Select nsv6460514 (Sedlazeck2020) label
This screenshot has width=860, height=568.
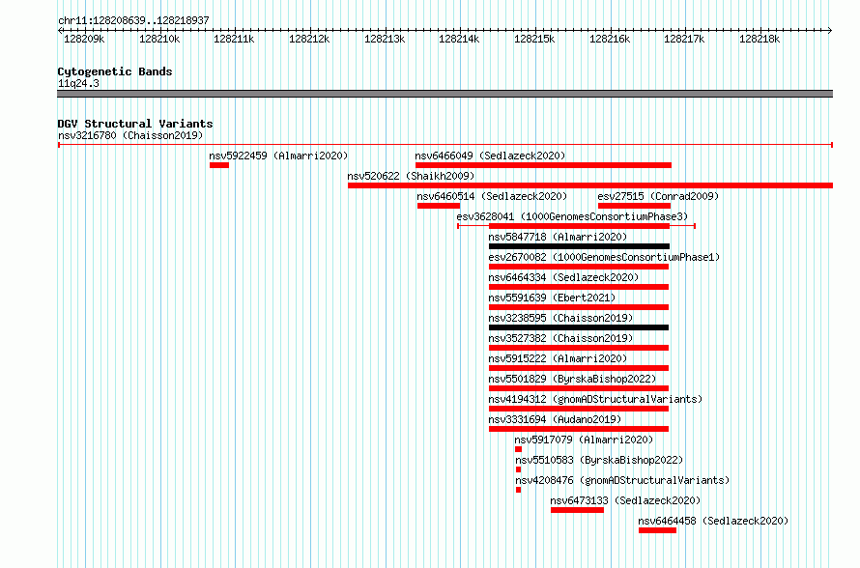coord(492,196)
